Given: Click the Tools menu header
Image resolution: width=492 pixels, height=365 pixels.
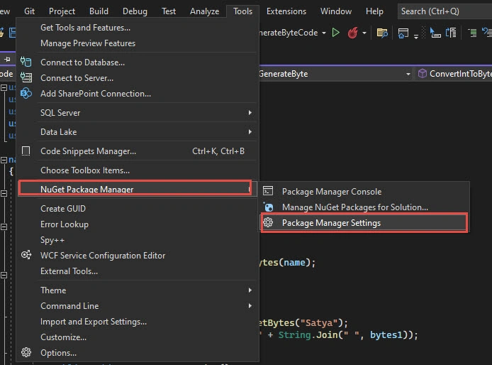Looking at the screenshot, I should [242, 11].
